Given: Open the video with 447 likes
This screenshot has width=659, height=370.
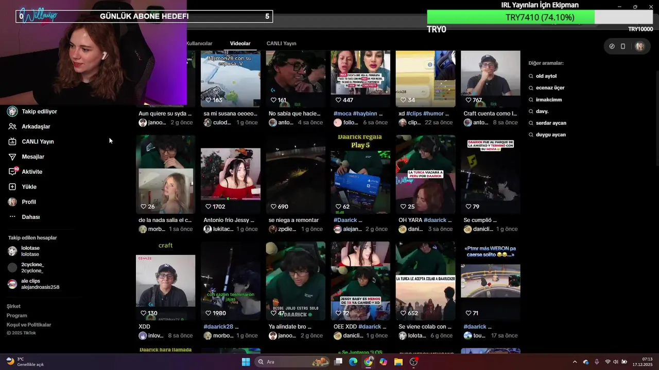Looking at the screenshot, I should click(360, 79).
